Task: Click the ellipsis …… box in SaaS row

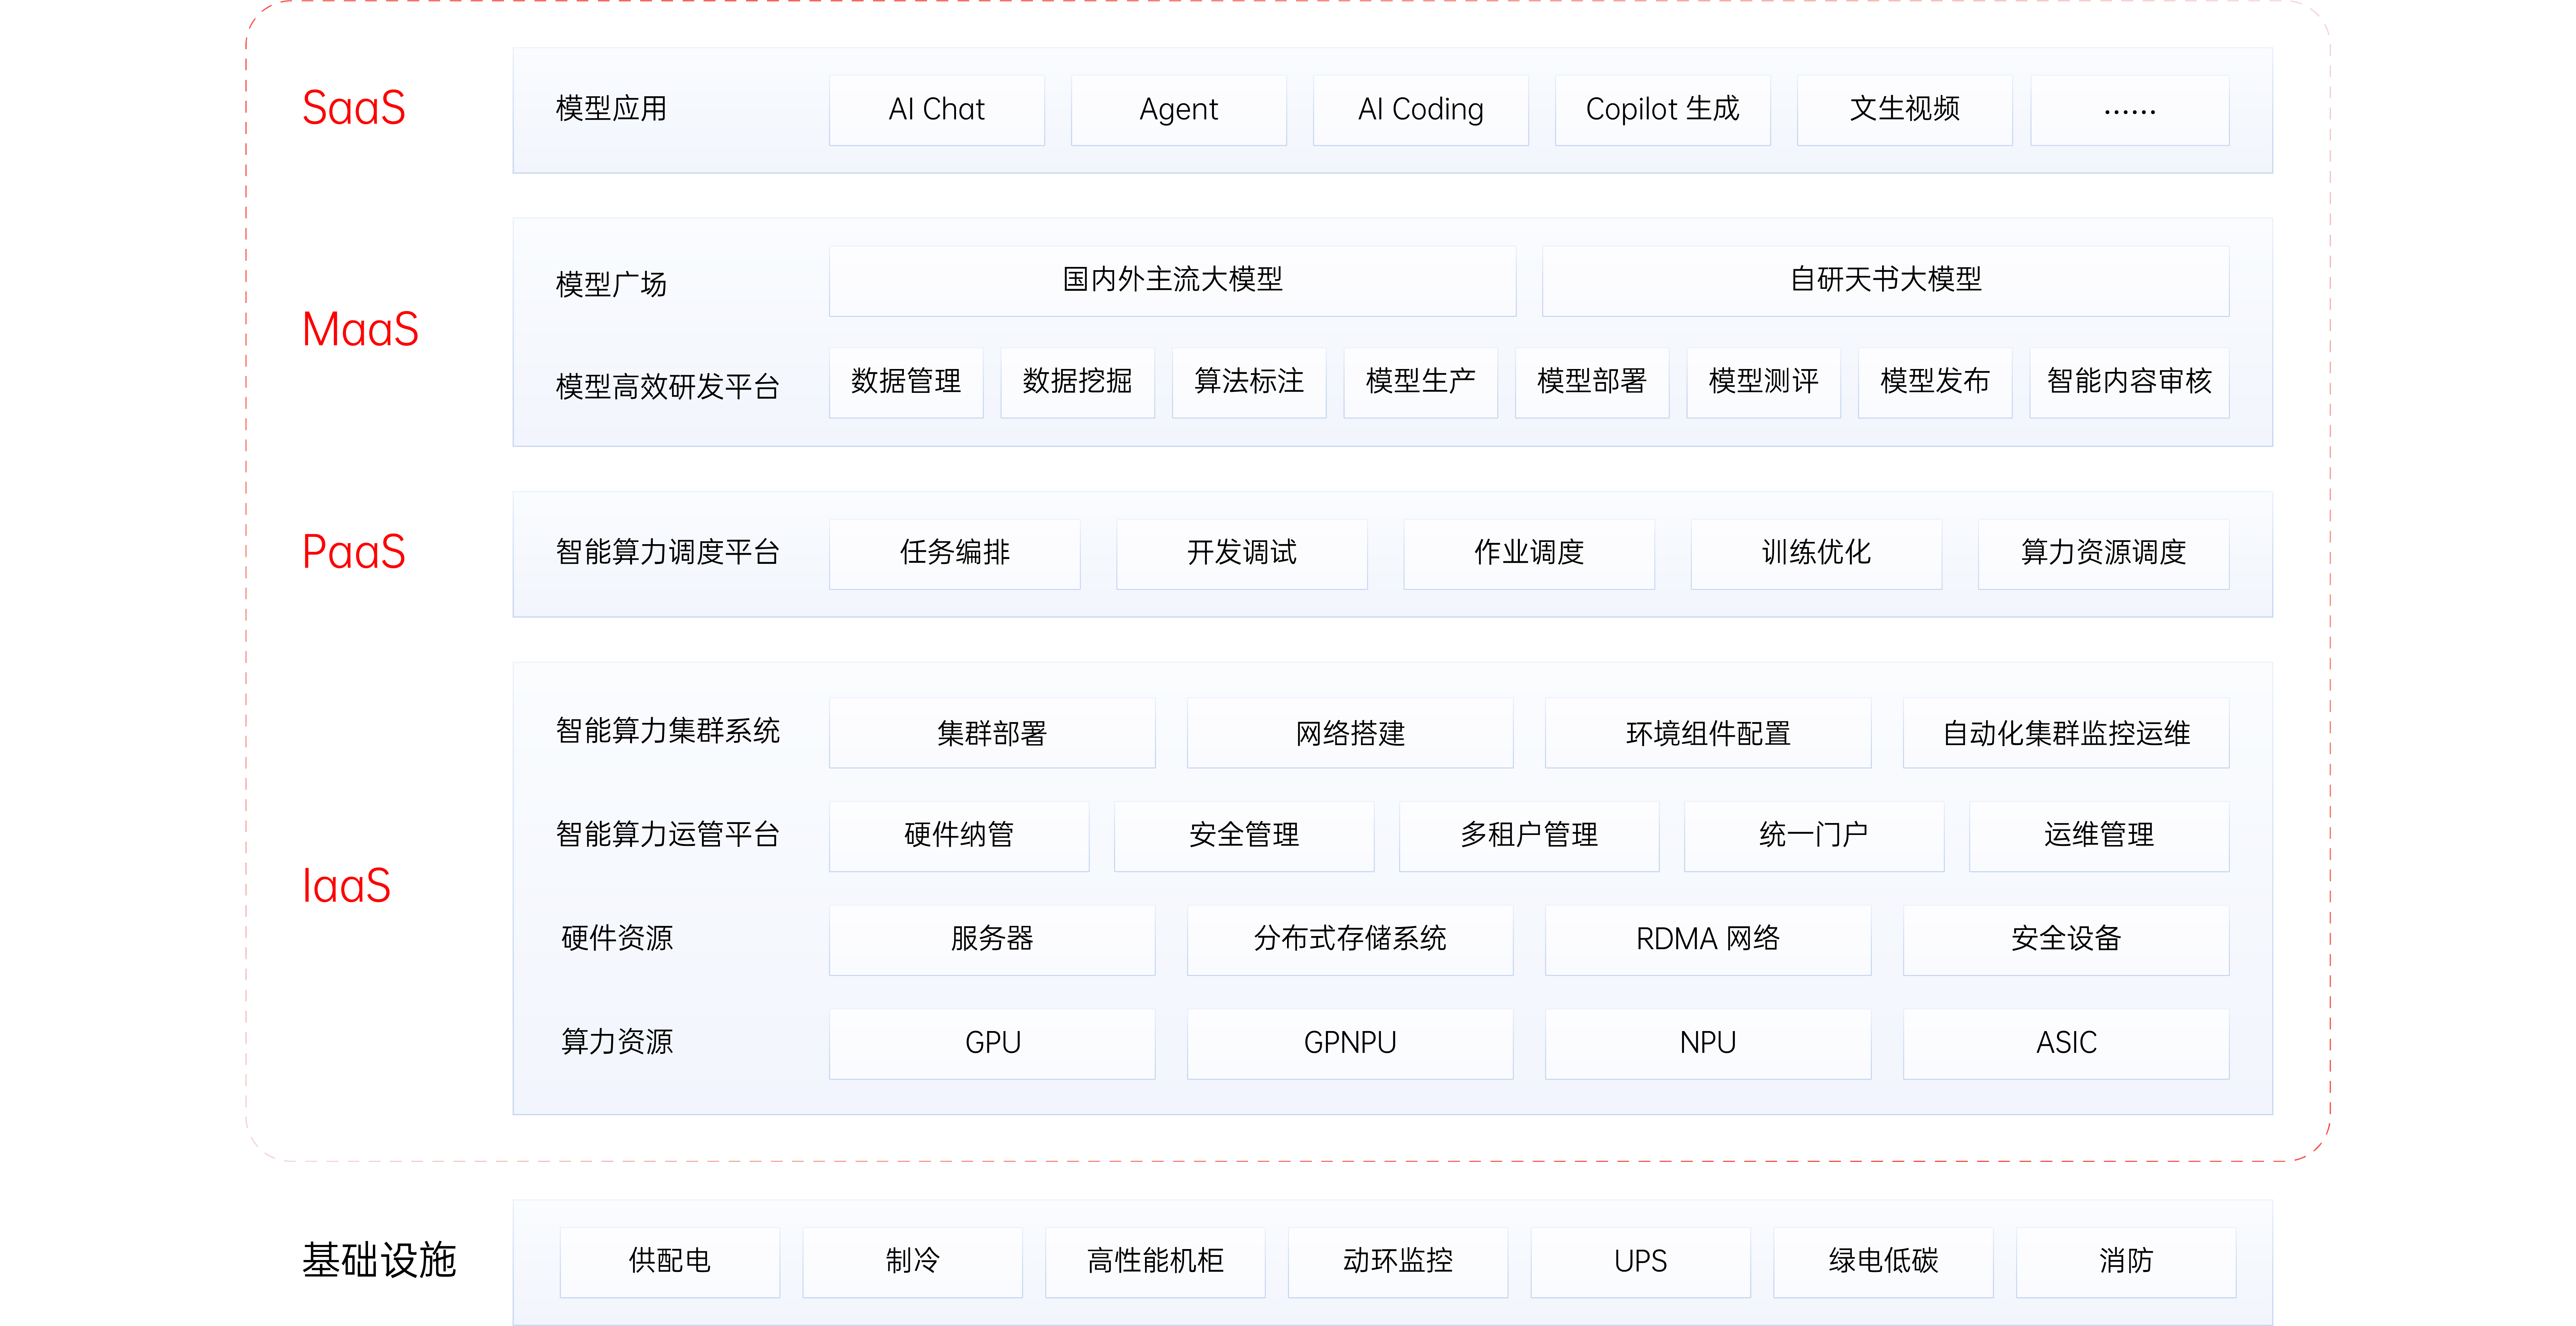Action: click(2130, 110)
